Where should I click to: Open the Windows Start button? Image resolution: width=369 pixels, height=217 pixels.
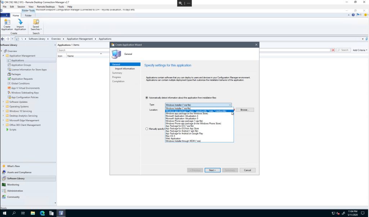(x=4, y=213)
